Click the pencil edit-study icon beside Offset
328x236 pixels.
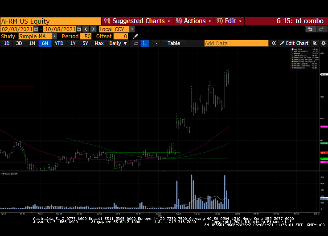click(135, 36)
